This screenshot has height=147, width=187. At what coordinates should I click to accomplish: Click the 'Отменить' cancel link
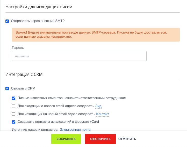127,139
